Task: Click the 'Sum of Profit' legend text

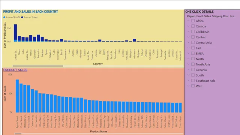Action: click(x=13, y=17)
